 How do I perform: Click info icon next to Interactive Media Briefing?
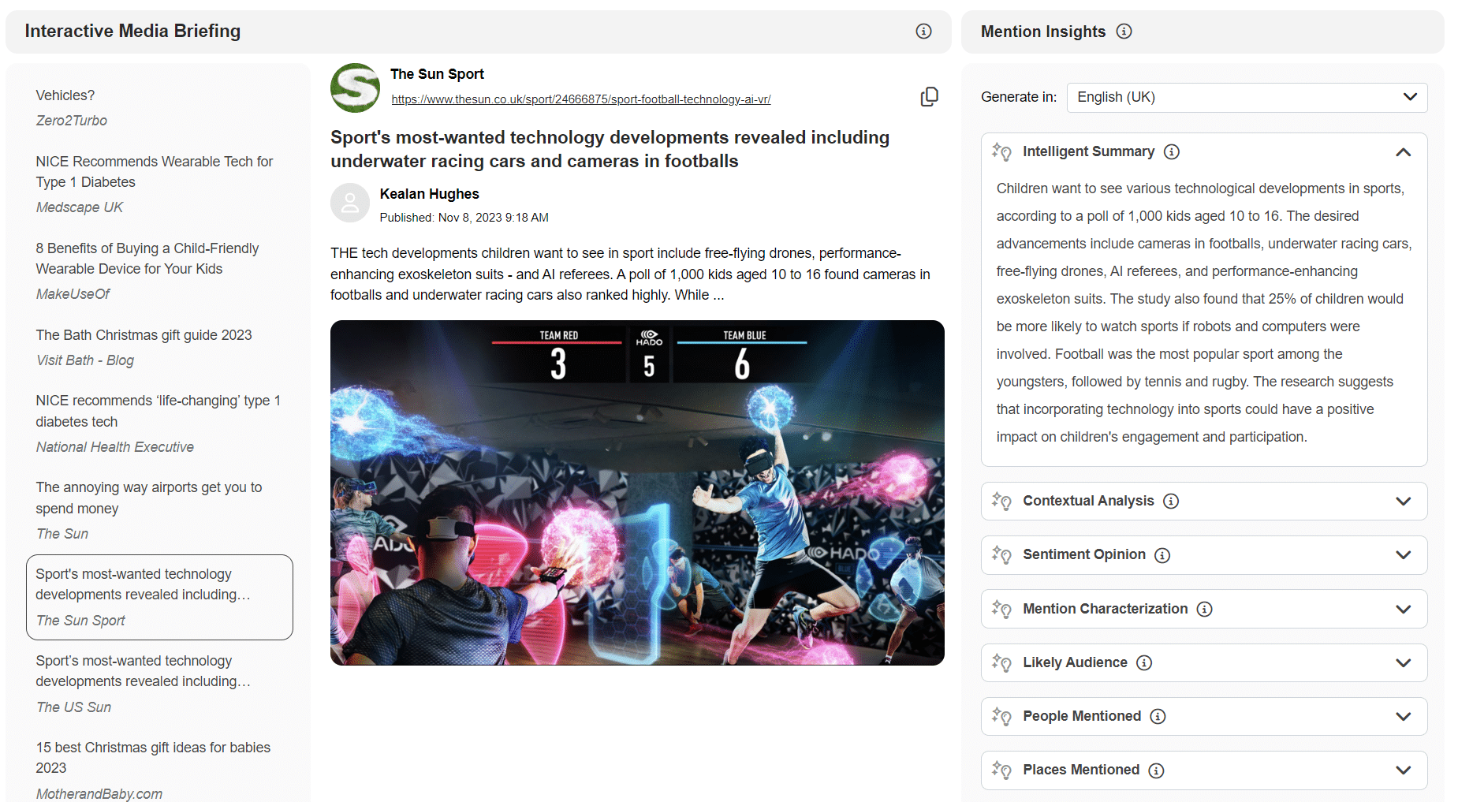923,32
